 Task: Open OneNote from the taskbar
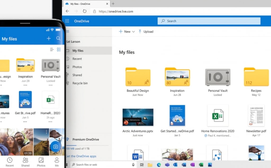192,165
